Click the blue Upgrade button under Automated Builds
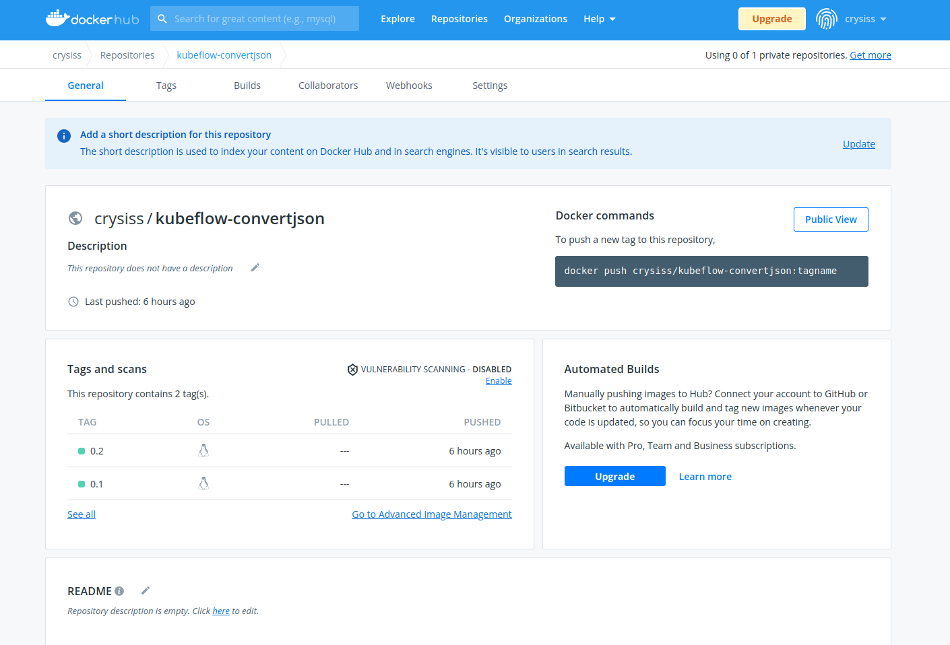950x645 pixels. [614, 476]
